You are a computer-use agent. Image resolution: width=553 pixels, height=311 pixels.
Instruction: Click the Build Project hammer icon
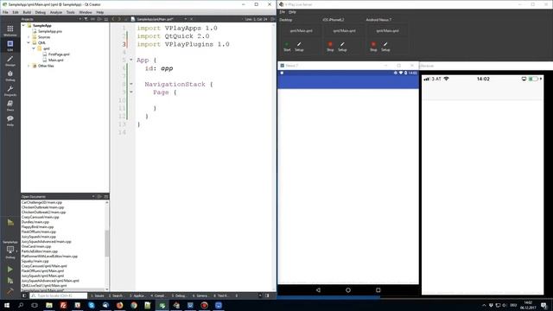point(10,292)
